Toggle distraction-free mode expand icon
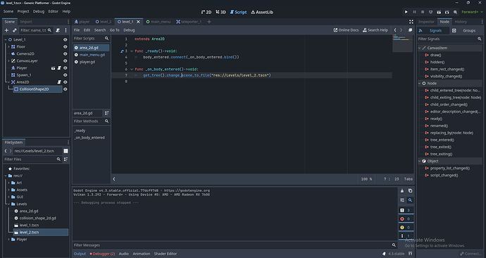 pyautogui.click(x=411, y=22)
